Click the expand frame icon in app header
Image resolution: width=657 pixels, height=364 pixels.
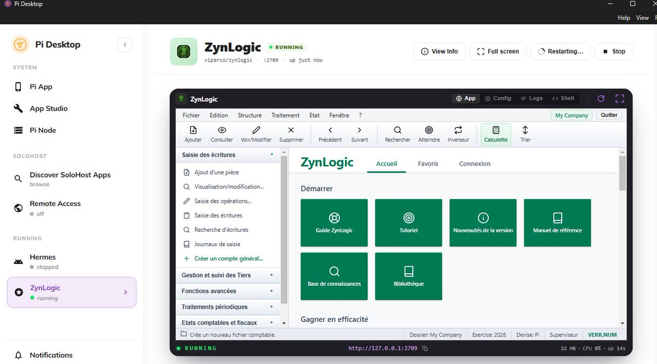[620, 98]
